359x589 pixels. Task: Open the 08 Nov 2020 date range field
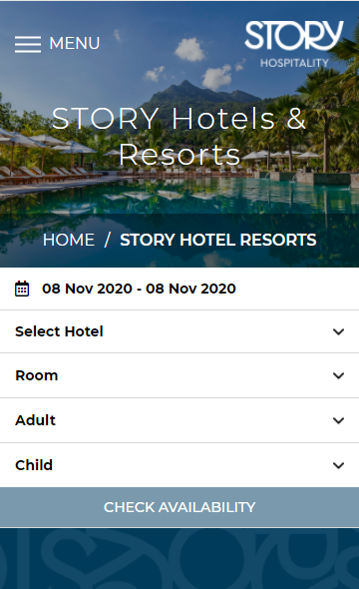click(179, 289)
